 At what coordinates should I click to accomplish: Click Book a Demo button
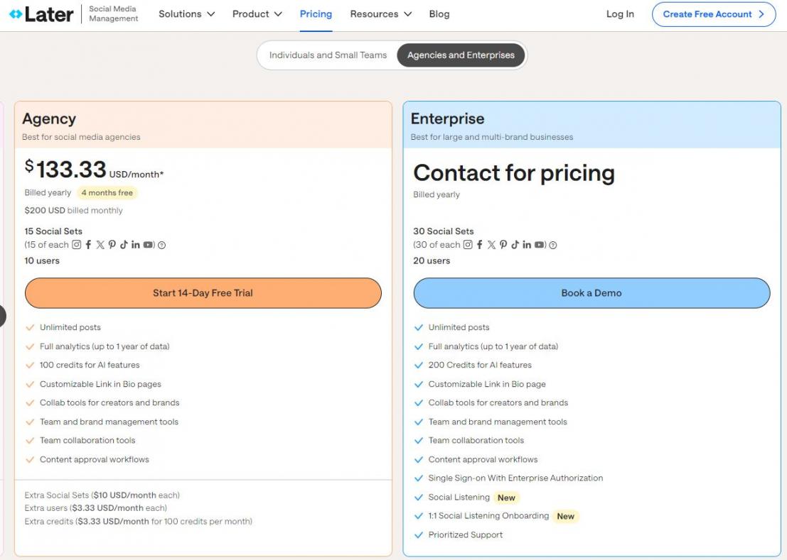[591, 293]
